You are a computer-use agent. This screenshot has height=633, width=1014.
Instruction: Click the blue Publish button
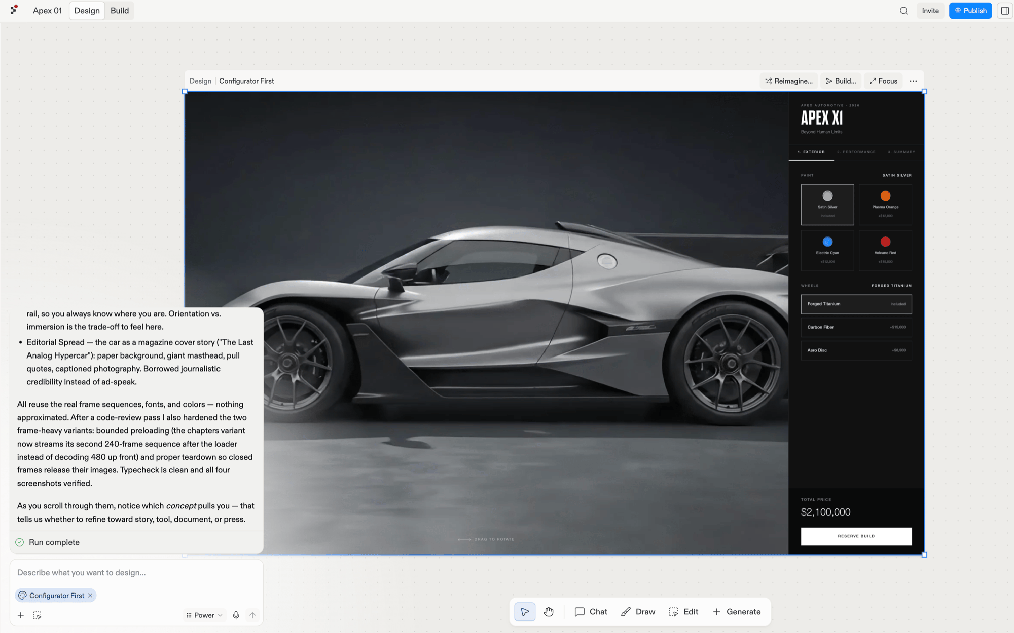(970, 11)
